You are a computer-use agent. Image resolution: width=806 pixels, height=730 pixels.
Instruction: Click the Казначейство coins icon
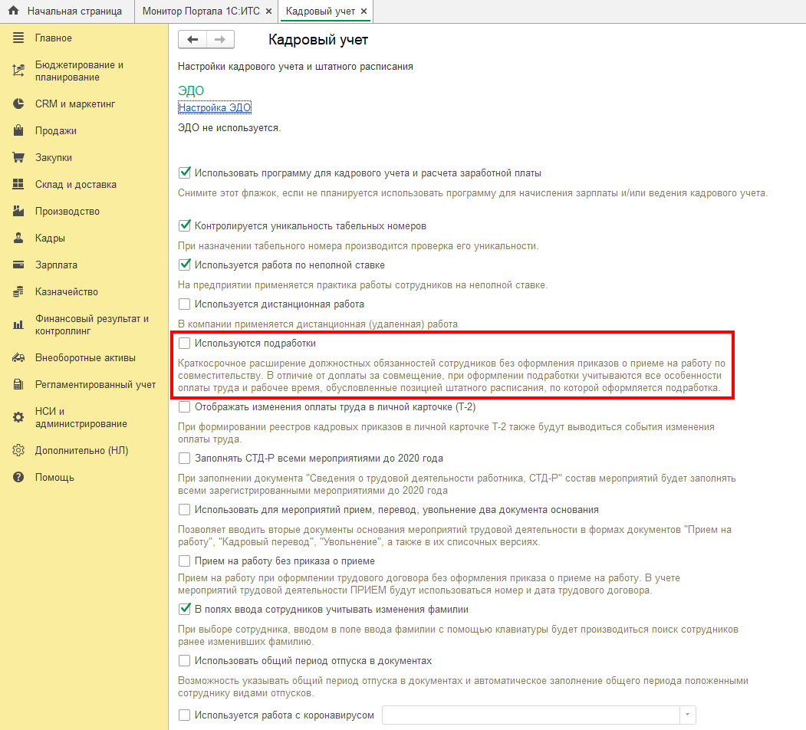point(18,291)
